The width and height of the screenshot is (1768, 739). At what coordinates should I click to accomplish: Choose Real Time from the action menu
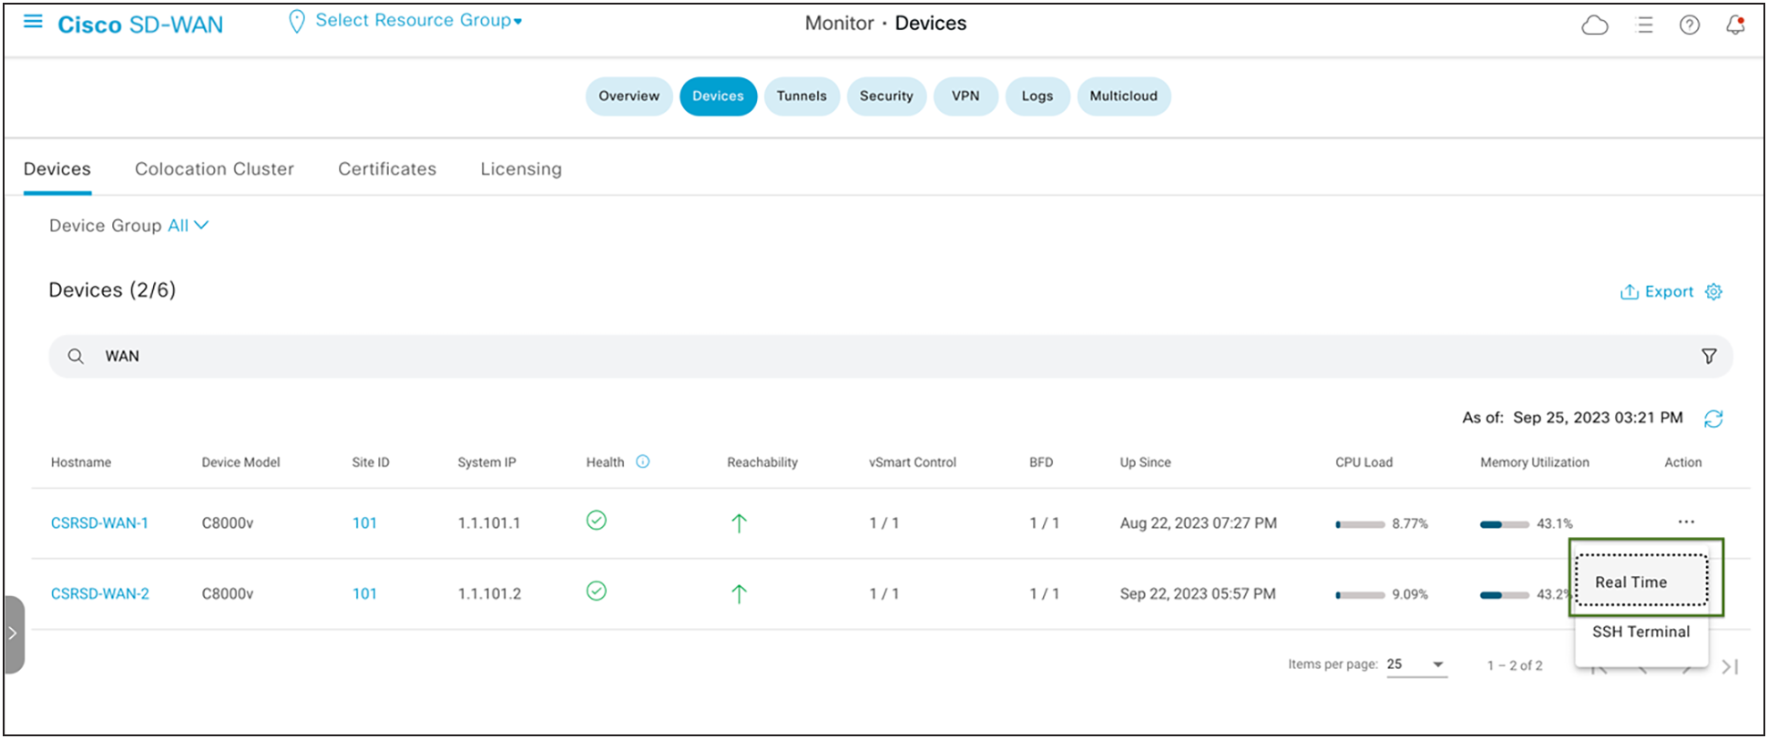1641,581
